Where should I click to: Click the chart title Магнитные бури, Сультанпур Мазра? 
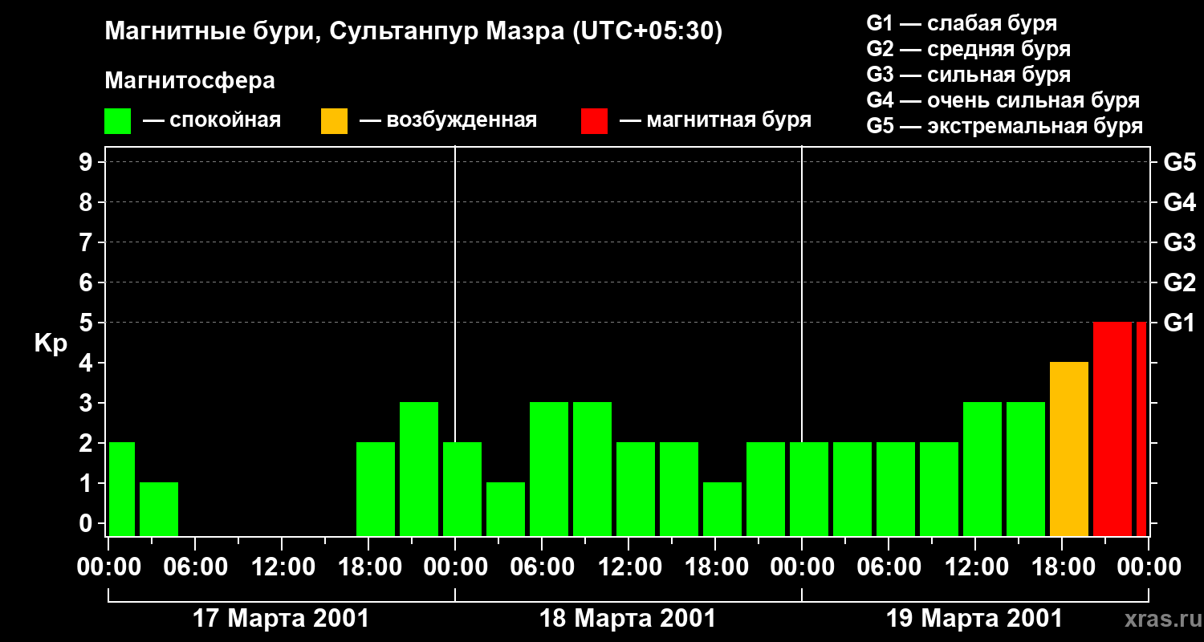pos(413,31)
